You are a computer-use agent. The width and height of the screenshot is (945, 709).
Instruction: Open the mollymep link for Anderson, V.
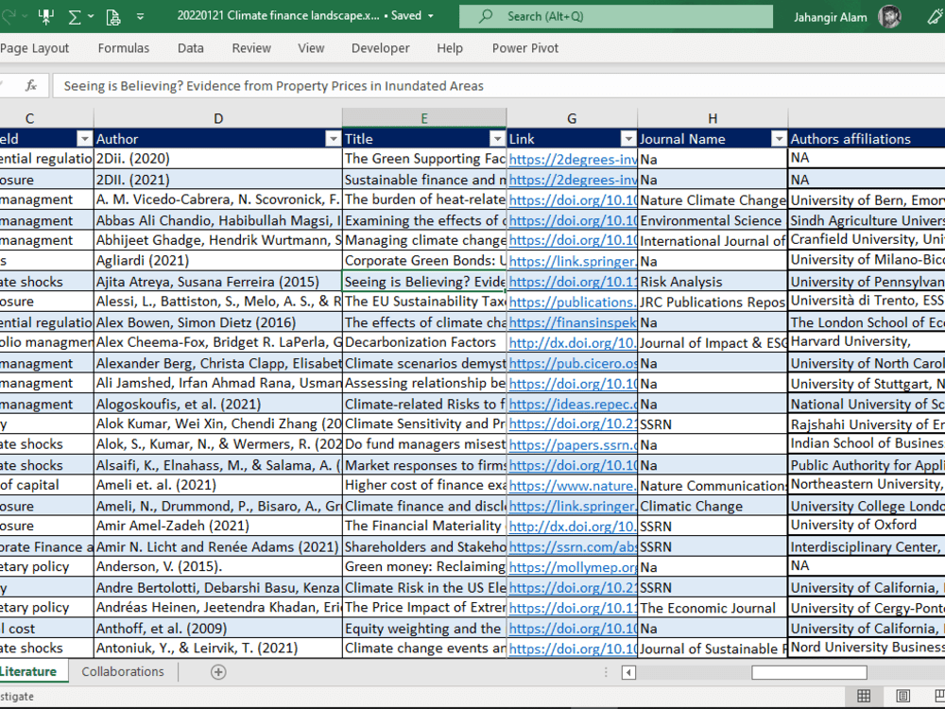[x=572, y=567]
